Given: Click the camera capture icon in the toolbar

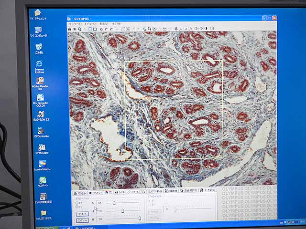Looking at the screenshot, I should 69,29.
